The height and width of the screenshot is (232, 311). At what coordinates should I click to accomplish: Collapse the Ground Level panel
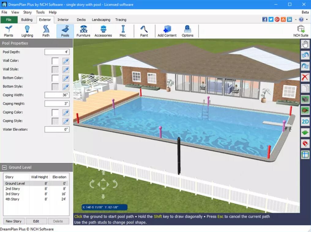[4, 167]
